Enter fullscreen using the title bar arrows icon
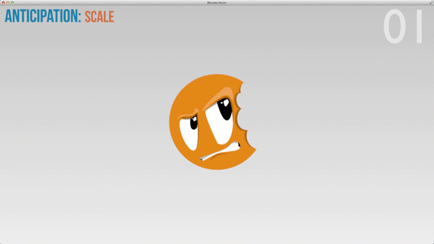The image size is (434, 244). click(431, 2)
